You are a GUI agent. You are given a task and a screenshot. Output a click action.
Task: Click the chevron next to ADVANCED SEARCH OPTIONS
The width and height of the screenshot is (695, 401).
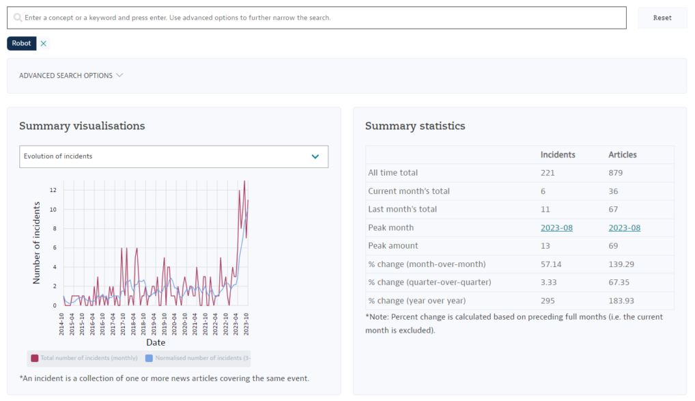120,75
